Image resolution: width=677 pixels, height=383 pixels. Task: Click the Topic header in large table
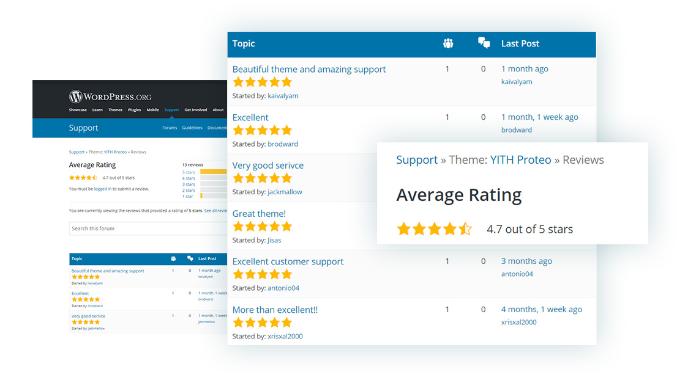pyautogui.click(x=244, y=43)
